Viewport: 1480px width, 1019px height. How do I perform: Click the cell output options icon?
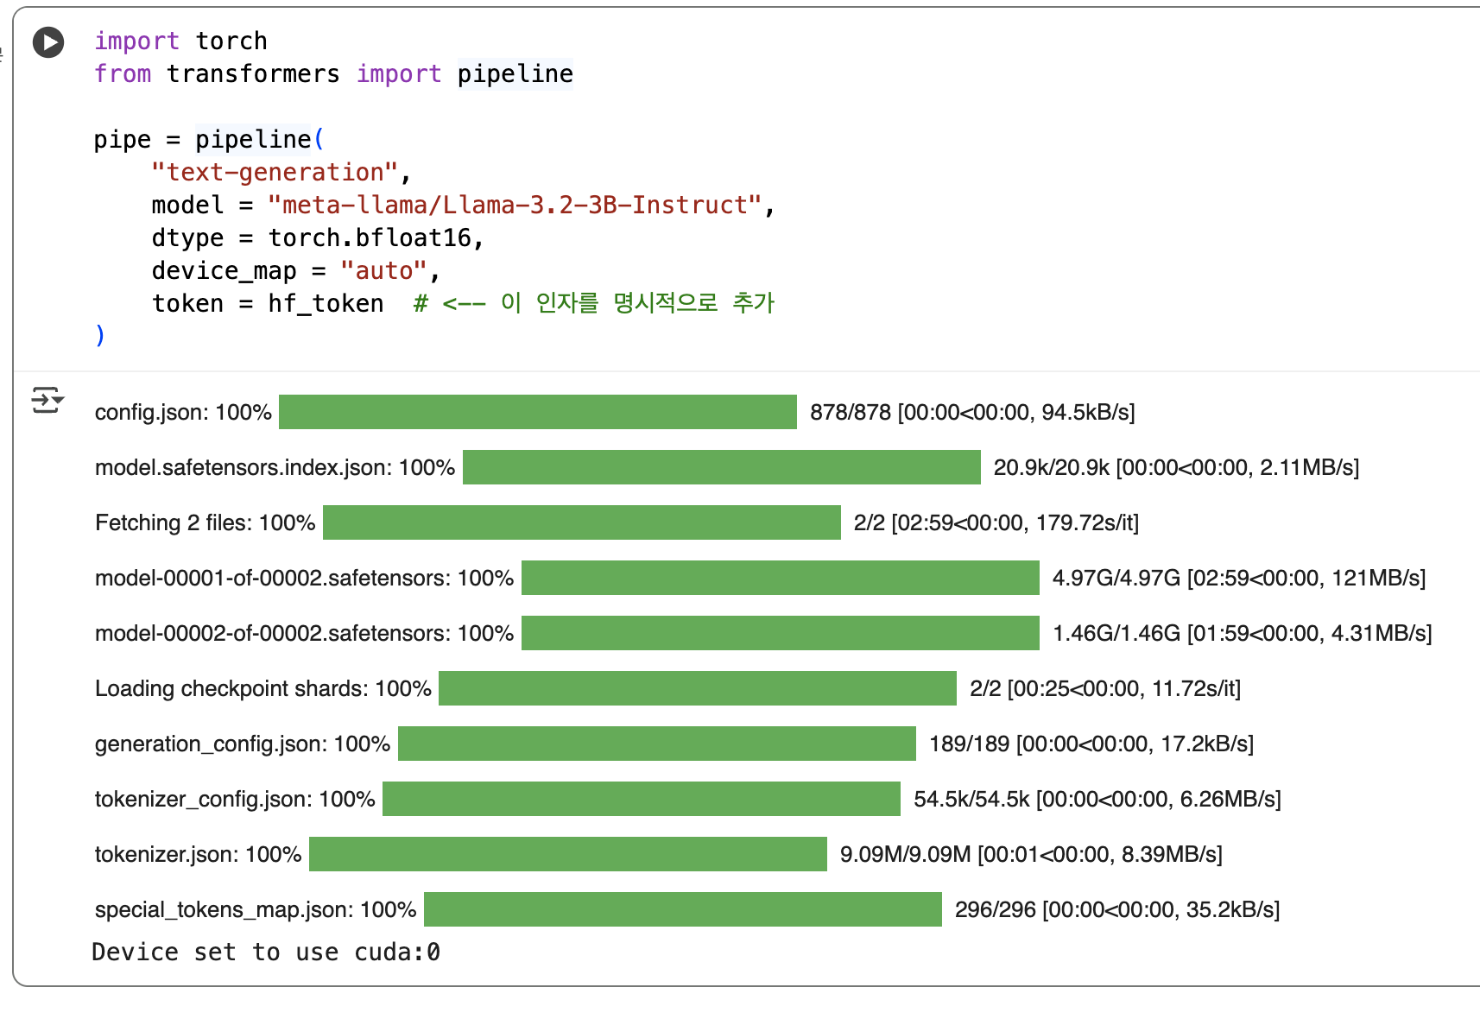pos(47,401)
